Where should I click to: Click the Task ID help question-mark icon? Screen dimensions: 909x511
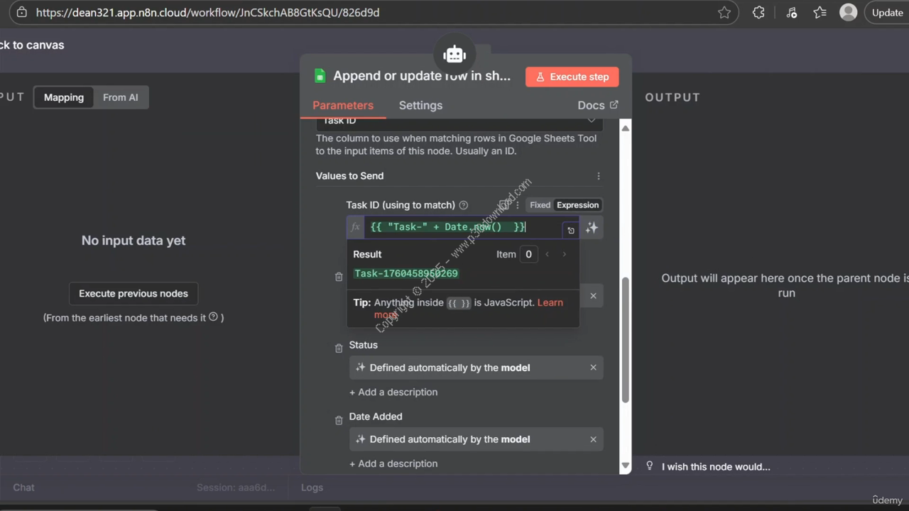coord(464,205)
